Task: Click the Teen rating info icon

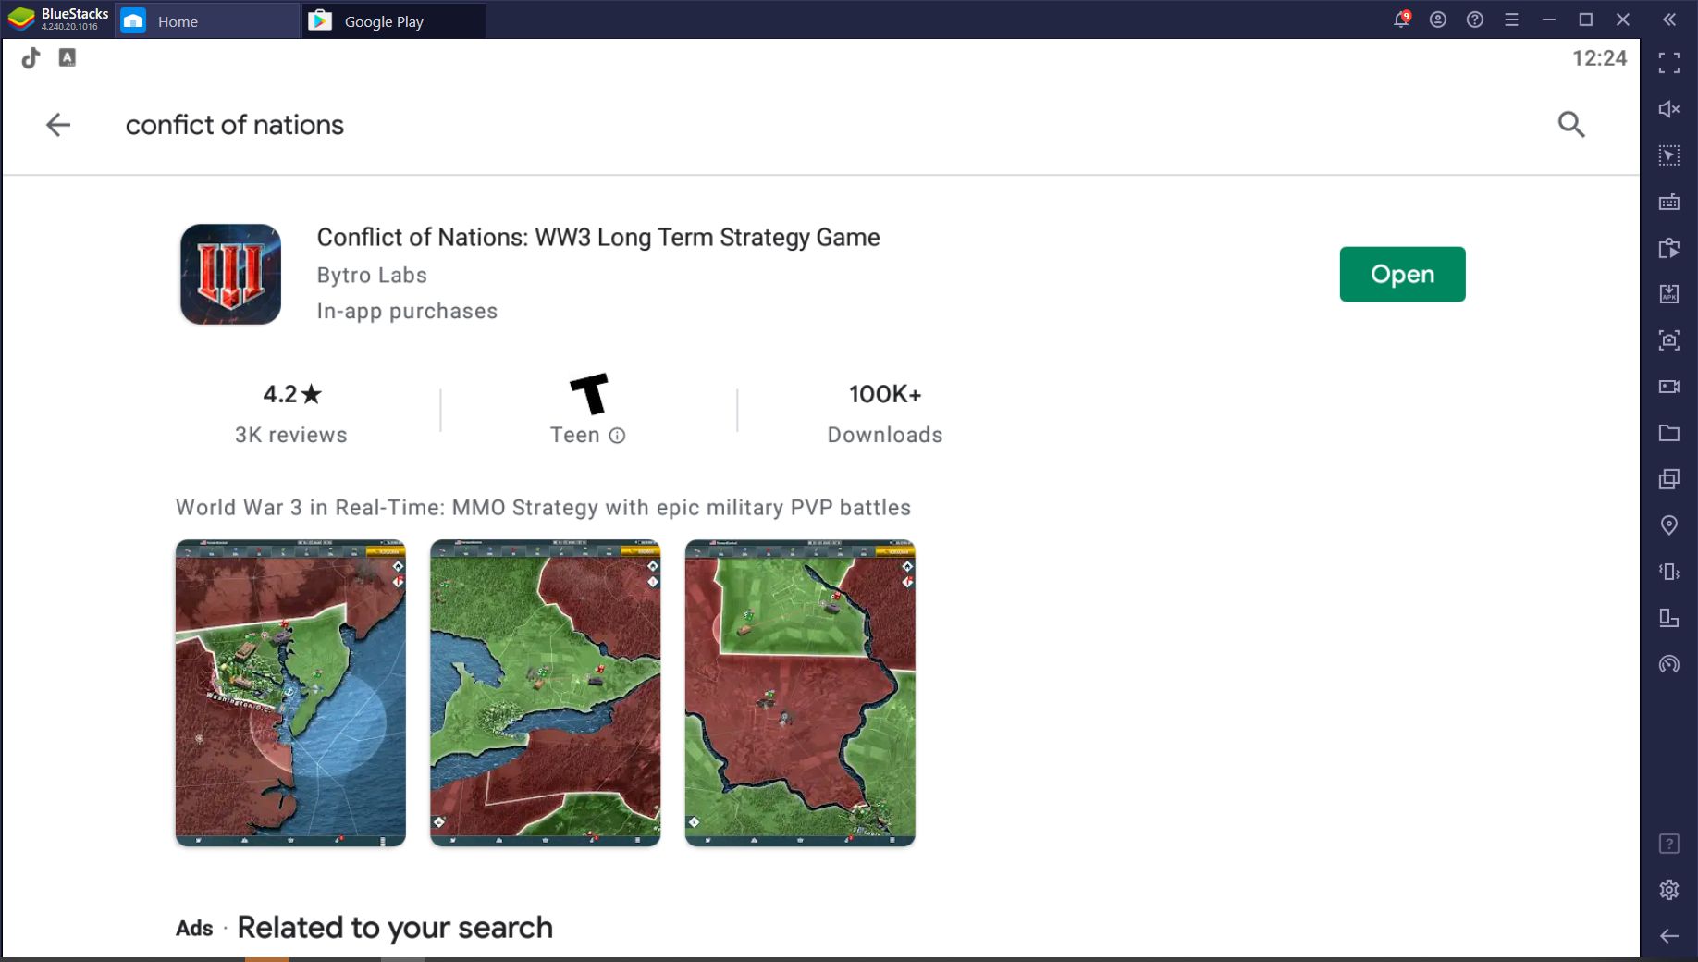Action: [617, 436]
